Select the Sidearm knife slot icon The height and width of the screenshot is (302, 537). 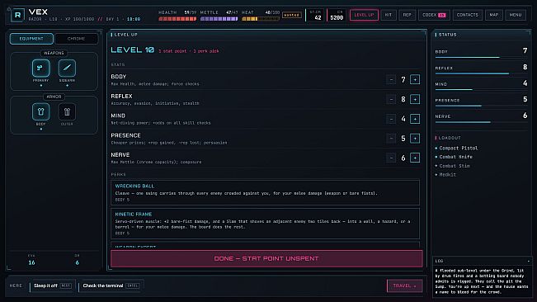67,68
